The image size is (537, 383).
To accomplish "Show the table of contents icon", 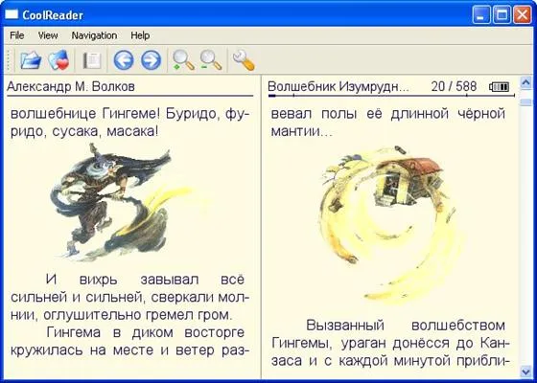I will pos(92,60).
